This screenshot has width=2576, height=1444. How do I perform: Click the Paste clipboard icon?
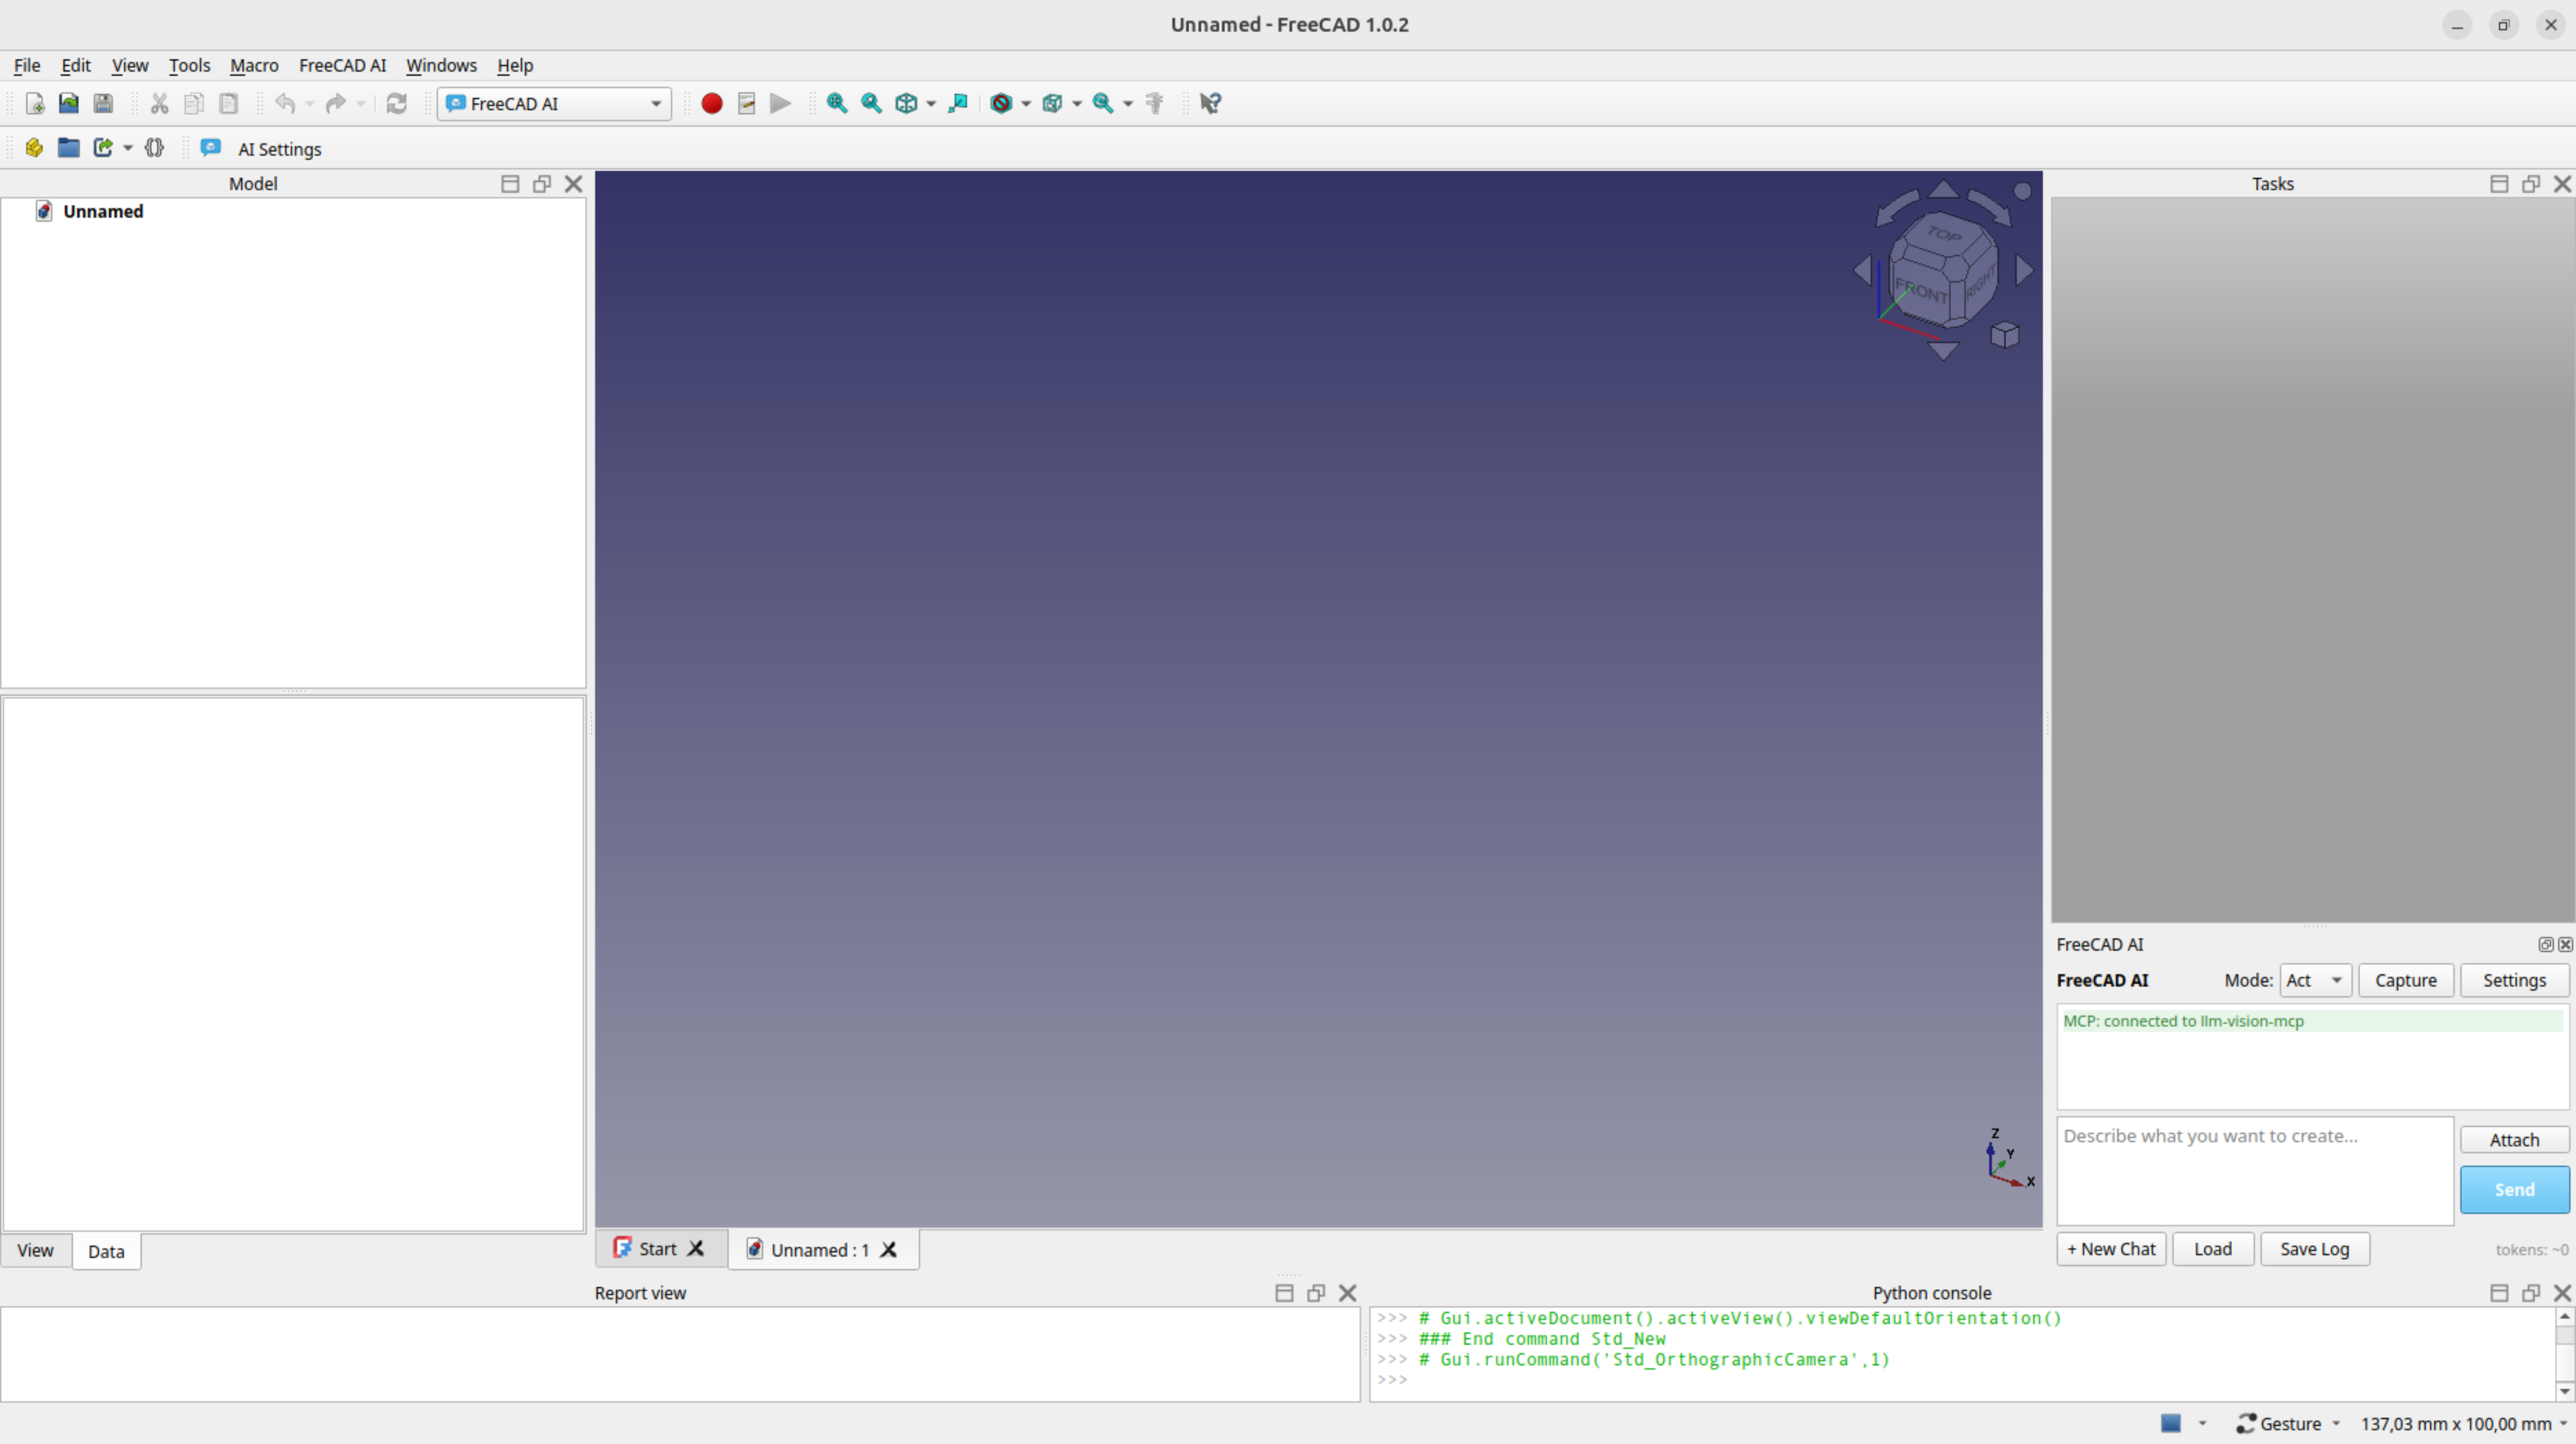click(228, 103)
